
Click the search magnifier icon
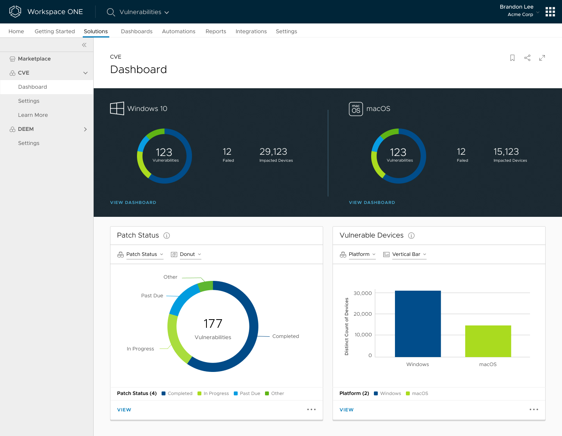pyautogui.click(x=111, y=12)
